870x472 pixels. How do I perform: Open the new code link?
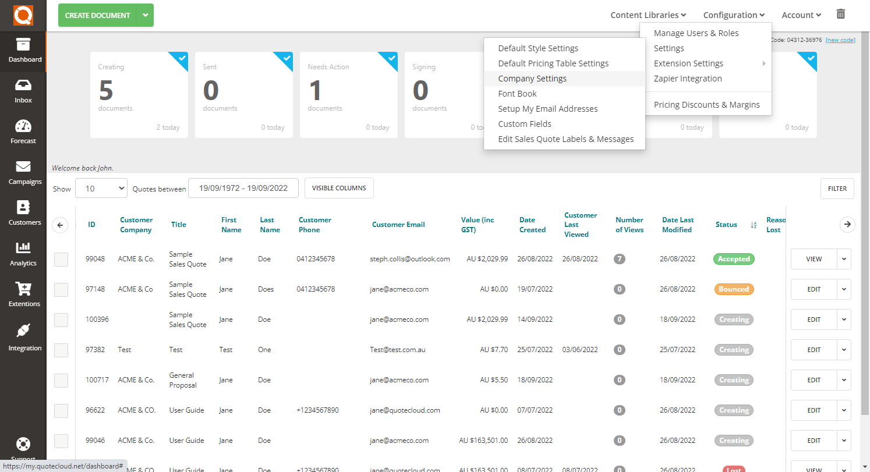tap(840, 40)
